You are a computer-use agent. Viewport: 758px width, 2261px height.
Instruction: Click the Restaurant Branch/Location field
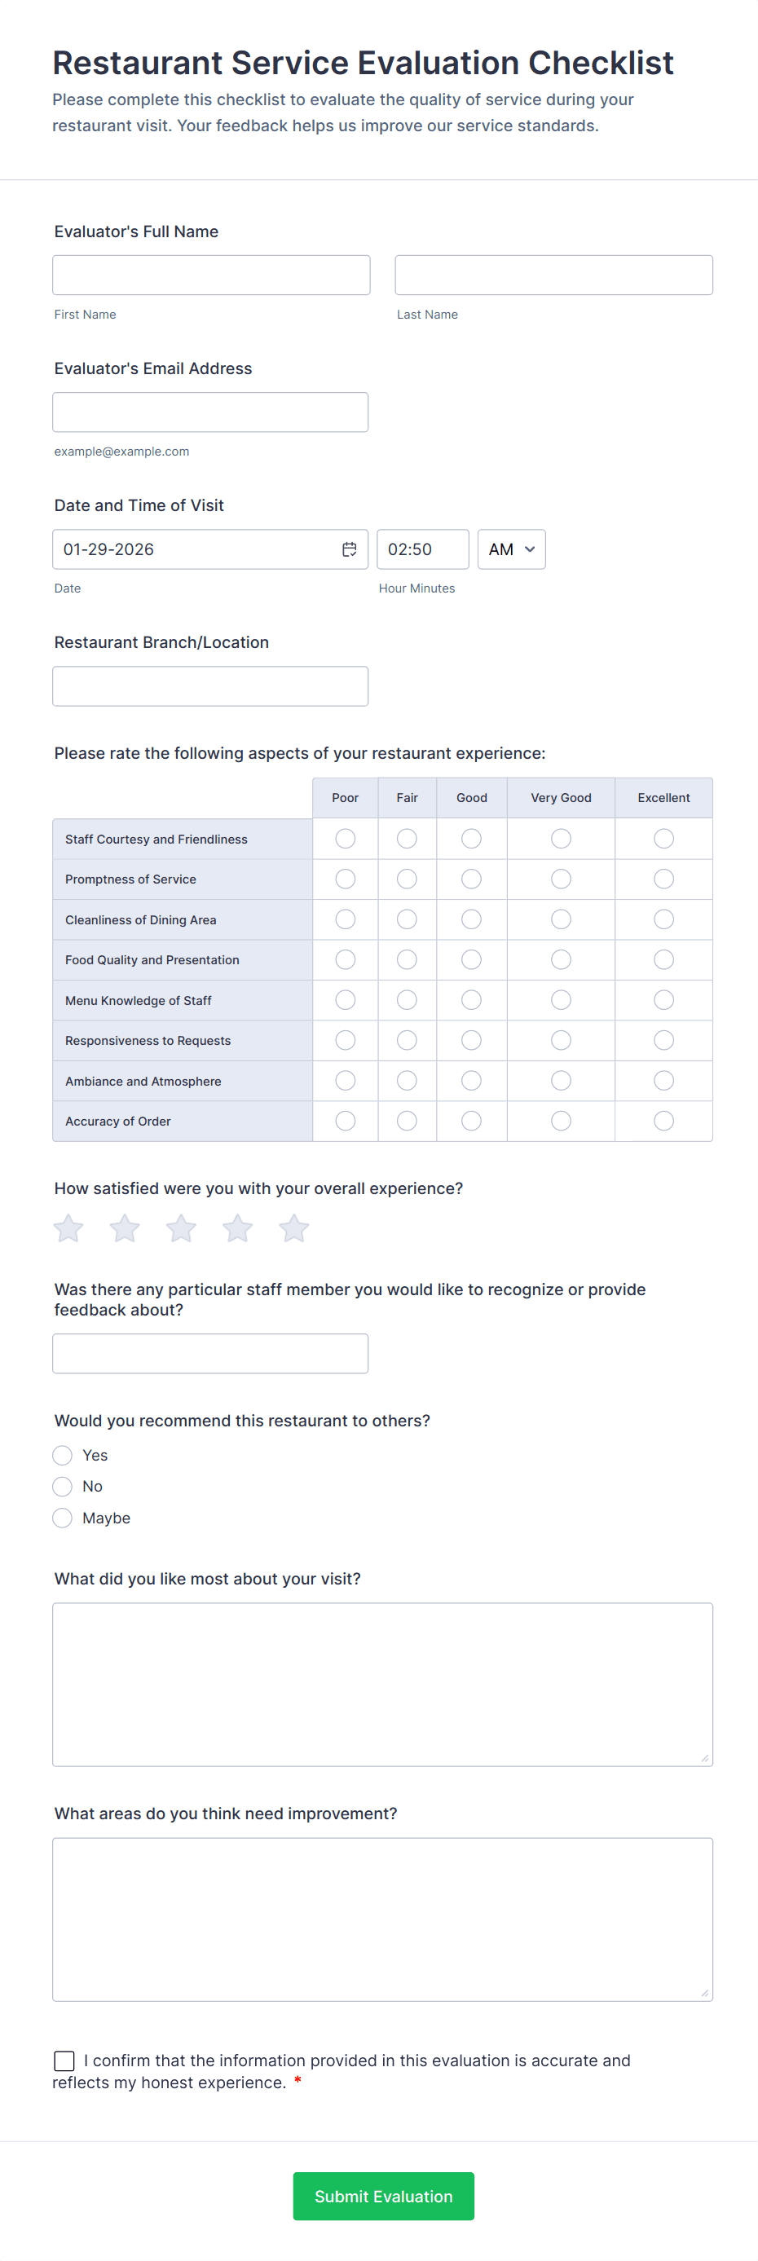[x=210, y=685]
